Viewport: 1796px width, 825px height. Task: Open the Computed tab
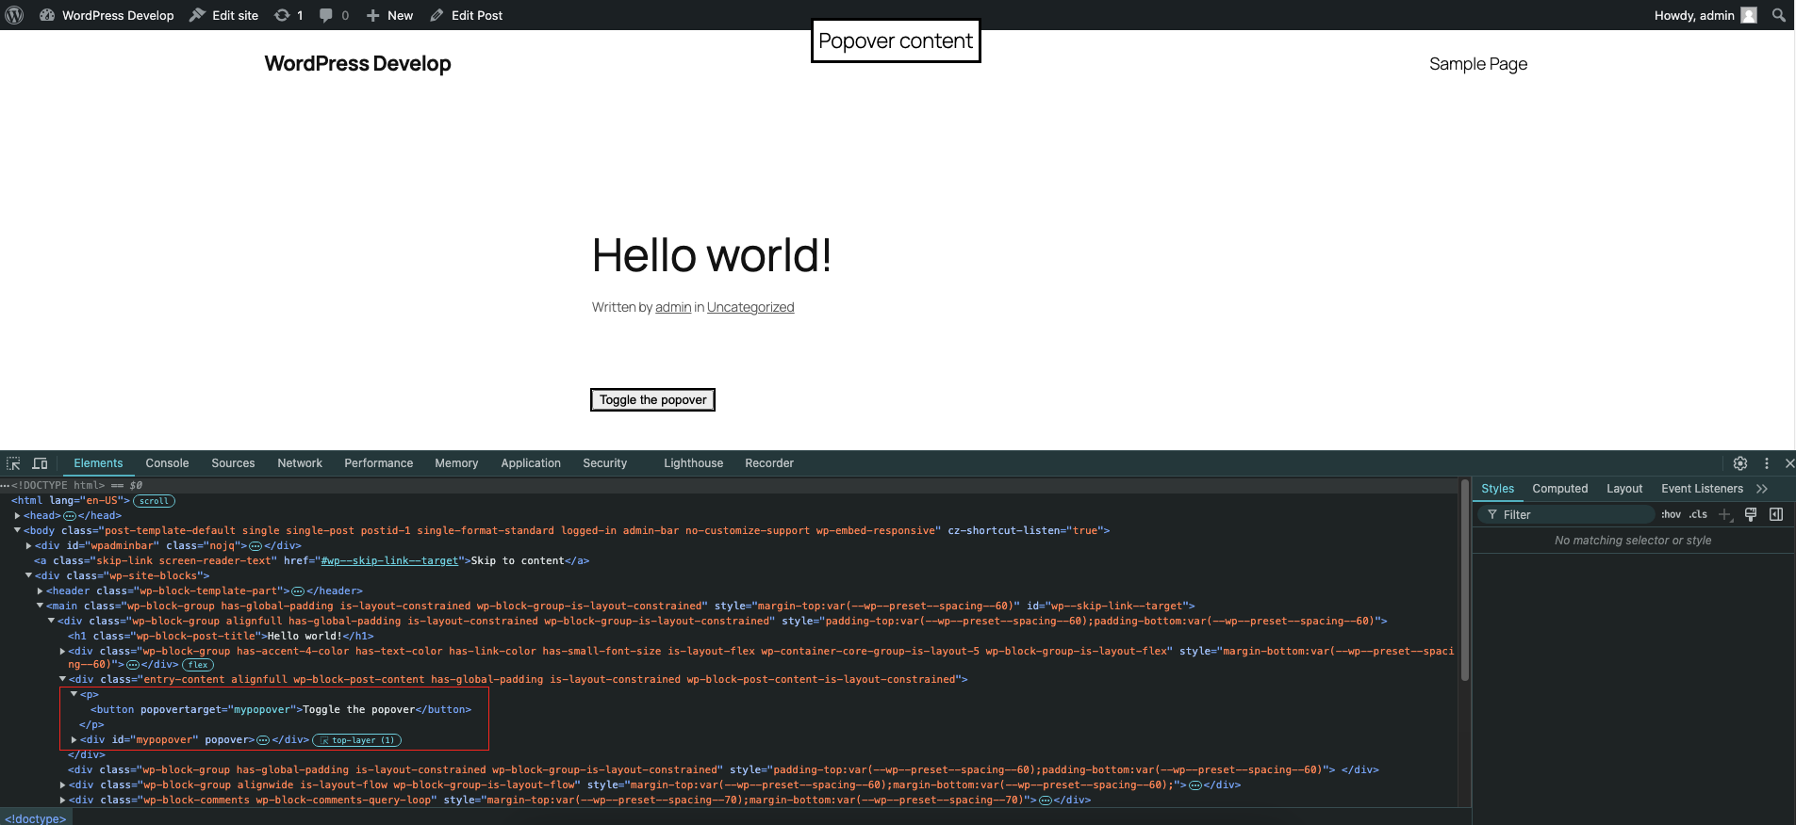pyautogui.click(x=1559, y=489)
